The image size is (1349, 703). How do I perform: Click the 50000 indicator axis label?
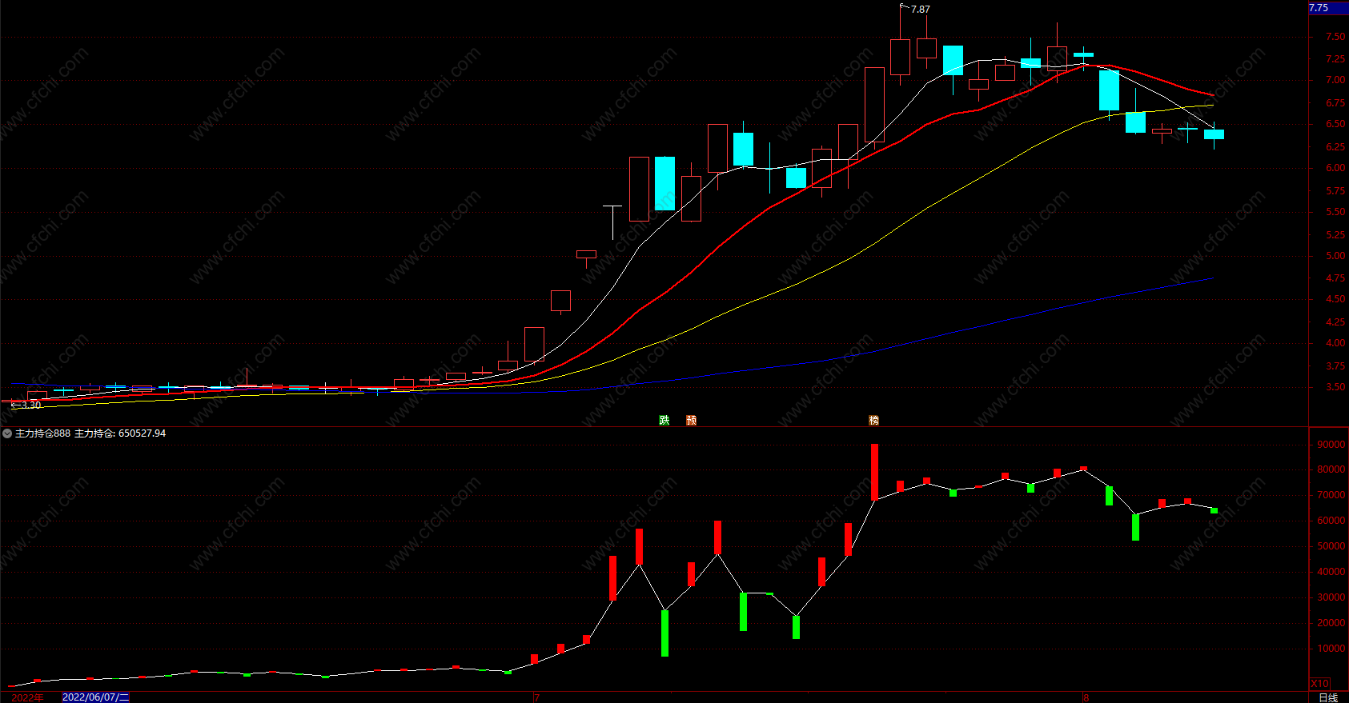[1331, 546]
